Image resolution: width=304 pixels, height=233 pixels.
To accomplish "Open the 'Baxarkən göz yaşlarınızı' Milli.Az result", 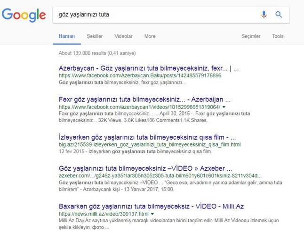I will point(151,207).
